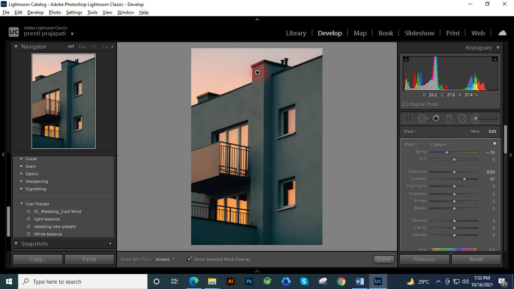Screen dimensions: 514x289
Task: Select the Graduated Filter tool
Action: point(449,118)
